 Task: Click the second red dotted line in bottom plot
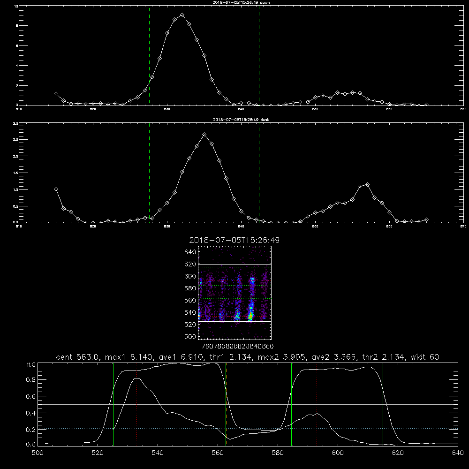coord(317,404)
